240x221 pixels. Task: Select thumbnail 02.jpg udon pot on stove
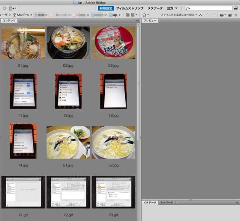pyautogui.click(x=68, y=43)
